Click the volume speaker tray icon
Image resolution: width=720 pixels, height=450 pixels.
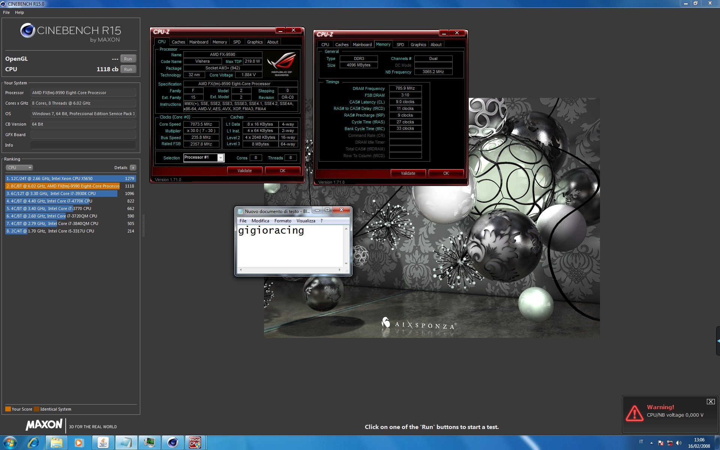point(679,443)
